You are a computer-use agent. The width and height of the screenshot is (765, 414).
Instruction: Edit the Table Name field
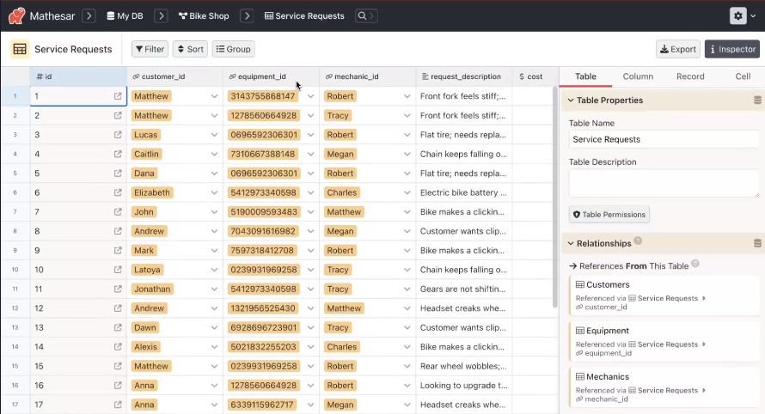tap(664, 139)
